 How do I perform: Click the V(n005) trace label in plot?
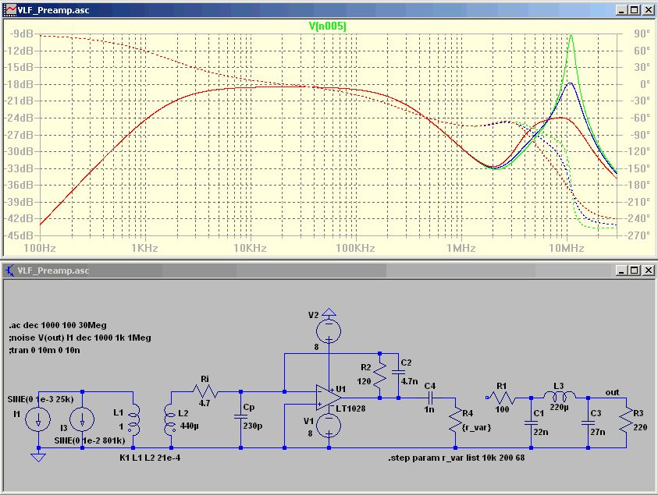[327, 26]
